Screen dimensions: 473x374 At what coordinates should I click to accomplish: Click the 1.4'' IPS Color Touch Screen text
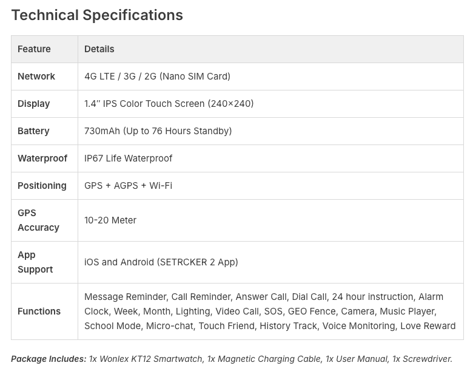click(x=169, y=104)
